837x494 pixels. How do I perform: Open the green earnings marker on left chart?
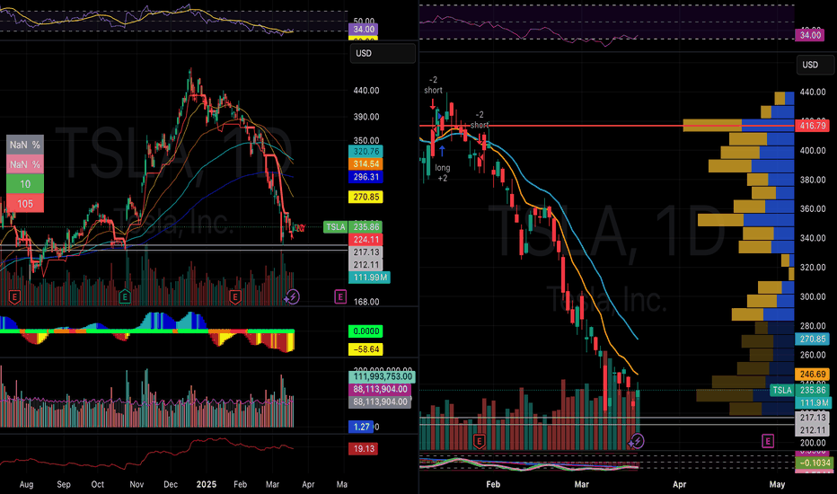124,297
